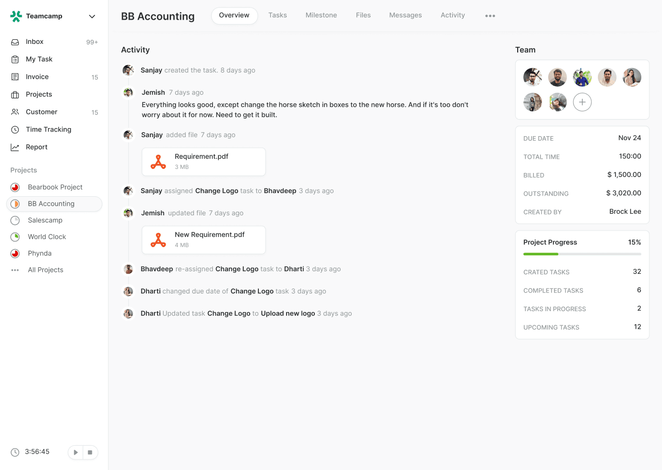Open Sanjay's avatar in the Team panel
Screen dimensions: 662x470
(x=532, y=77)
